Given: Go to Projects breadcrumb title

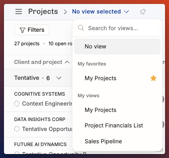Looking at the screenshot, I should click(x=43, y=12).
